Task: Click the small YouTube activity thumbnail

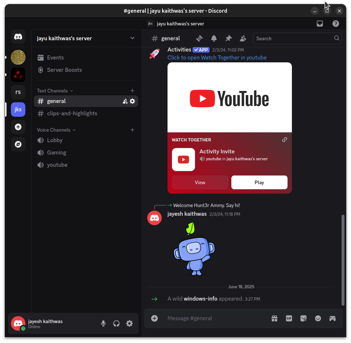Action: click(183, 160)
